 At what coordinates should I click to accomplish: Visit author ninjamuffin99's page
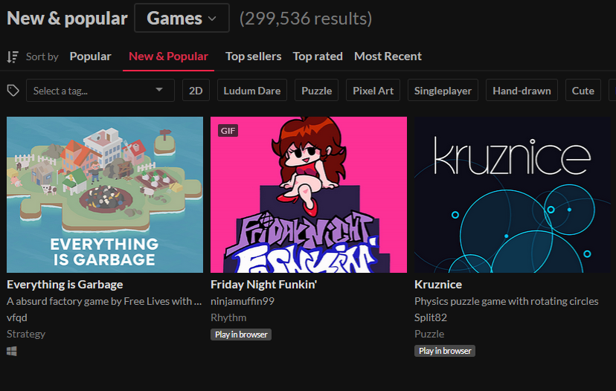point(243,301)
